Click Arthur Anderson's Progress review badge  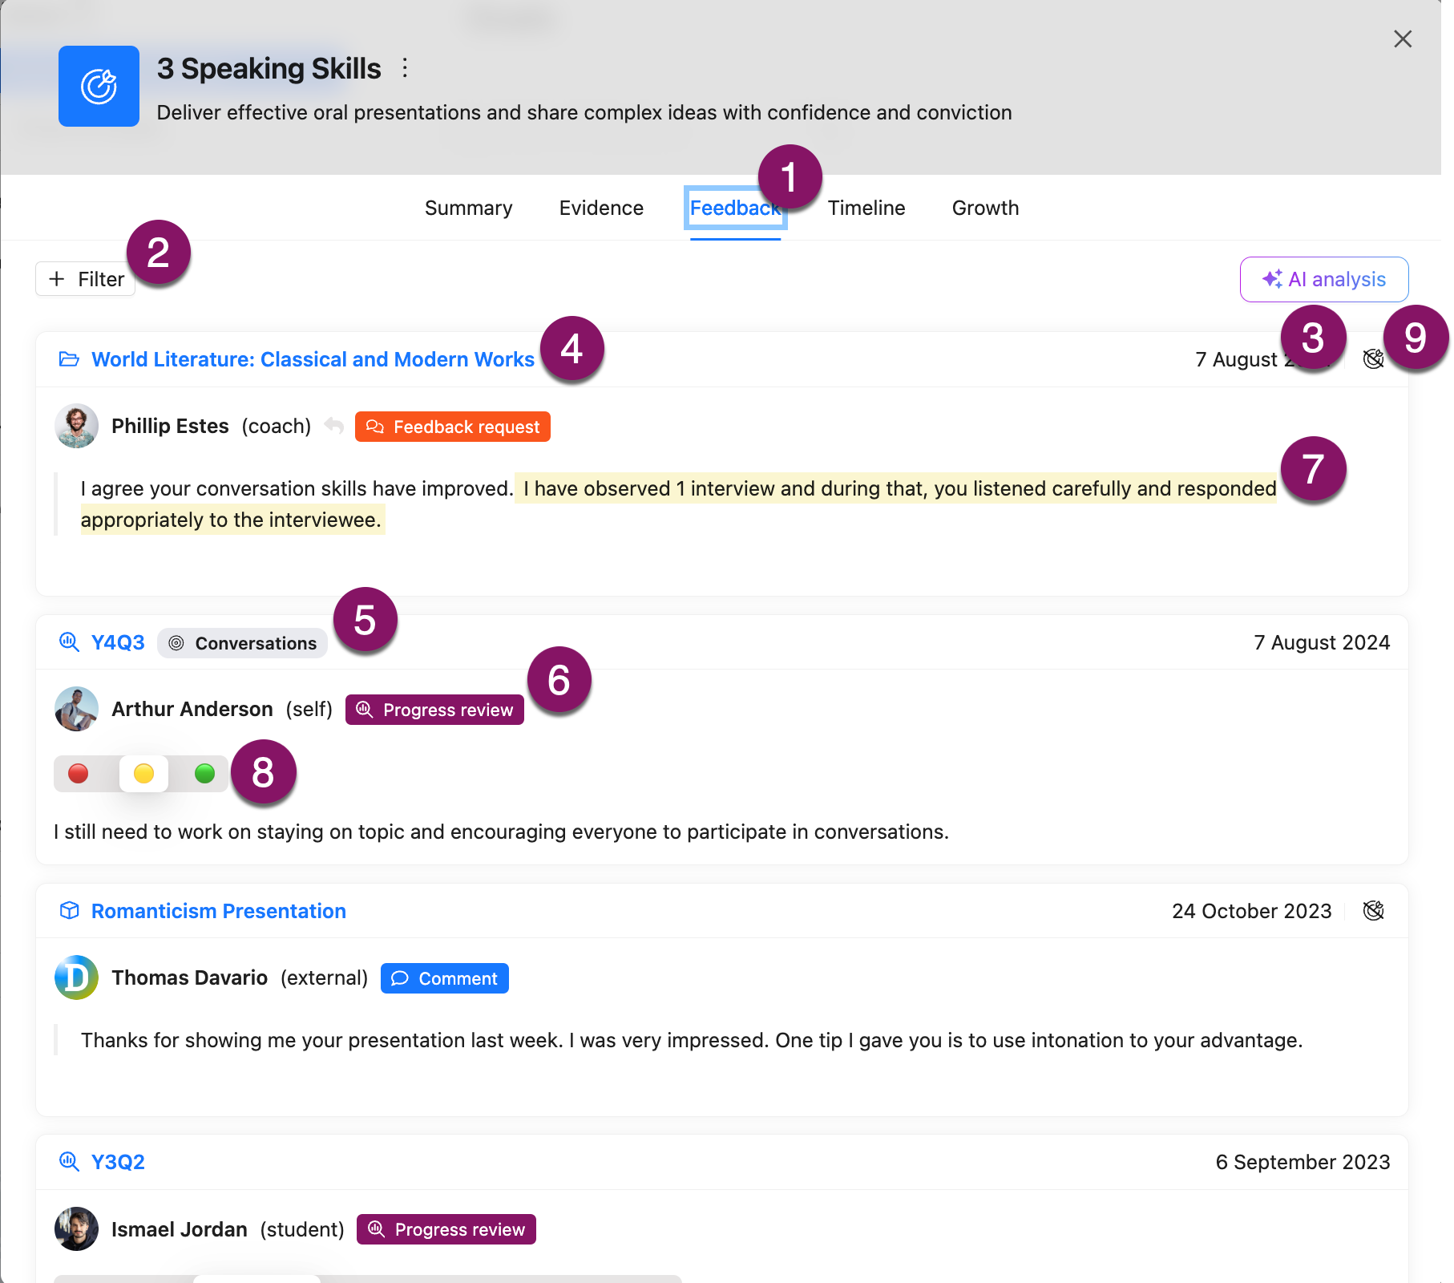(x=434, y=710)
